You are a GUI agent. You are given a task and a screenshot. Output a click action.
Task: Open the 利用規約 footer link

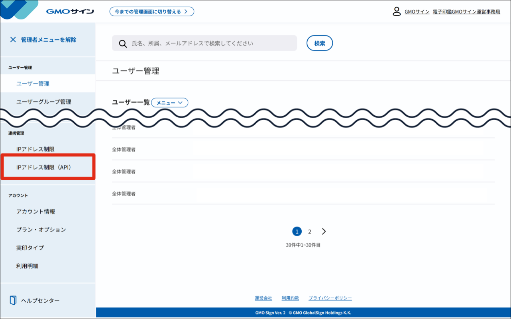pos(290,298)
